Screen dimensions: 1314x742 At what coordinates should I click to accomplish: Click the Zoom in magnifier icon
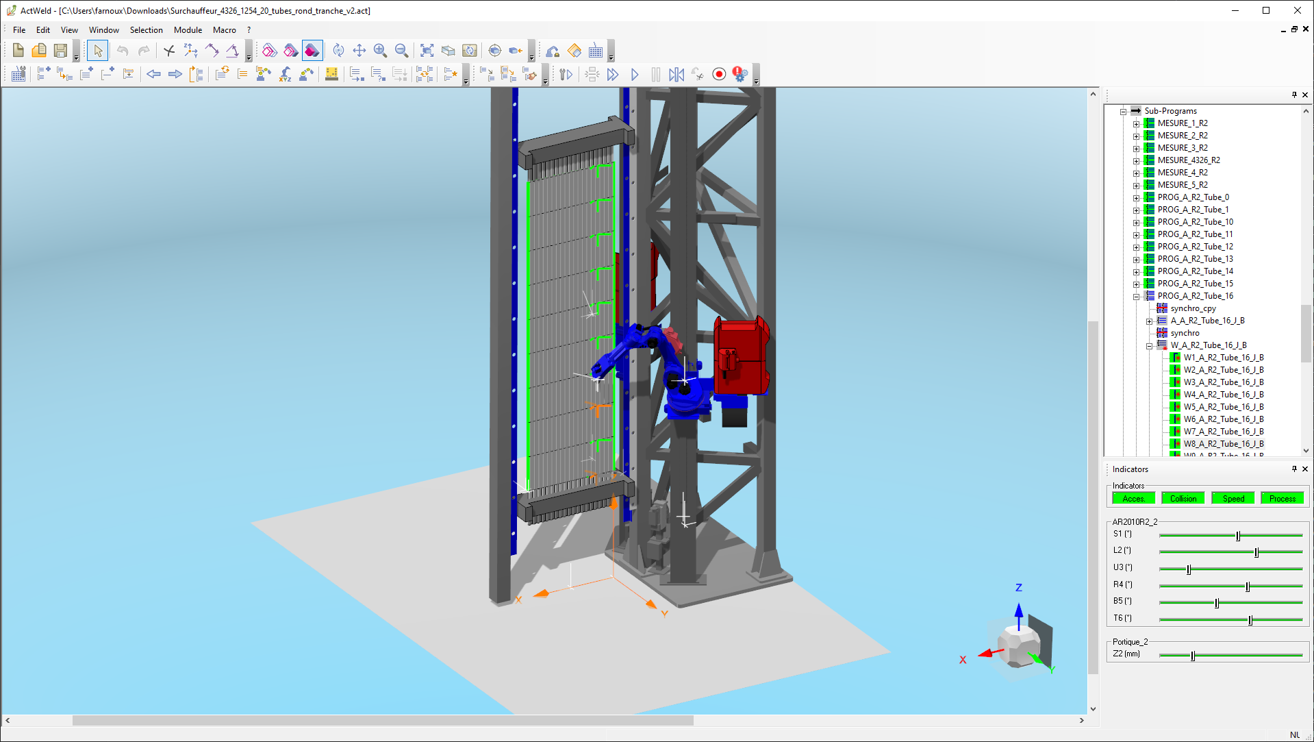click(380, 51)
